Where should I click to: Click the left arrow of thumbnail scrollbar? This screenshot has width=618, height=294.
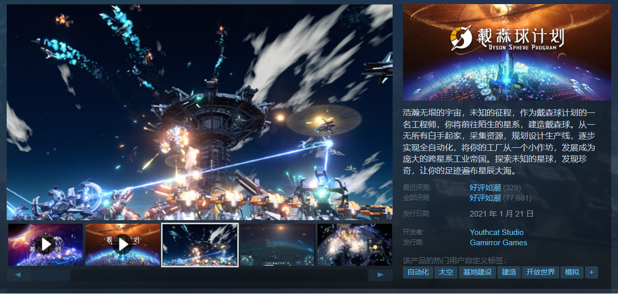point(19,275)
